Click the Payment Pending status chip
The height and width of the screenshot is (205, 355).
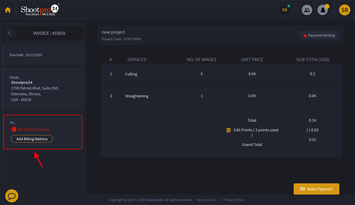pos(319,35)
